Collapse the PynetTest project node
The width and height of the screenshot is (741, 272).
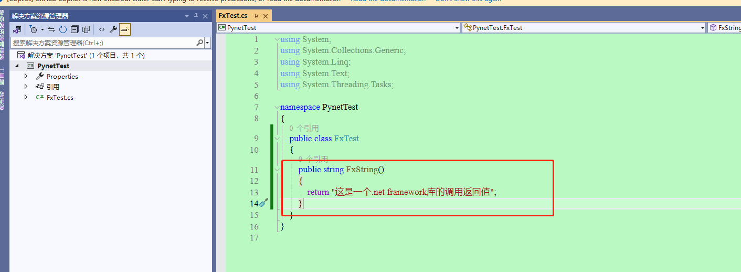tap(17, 66)
